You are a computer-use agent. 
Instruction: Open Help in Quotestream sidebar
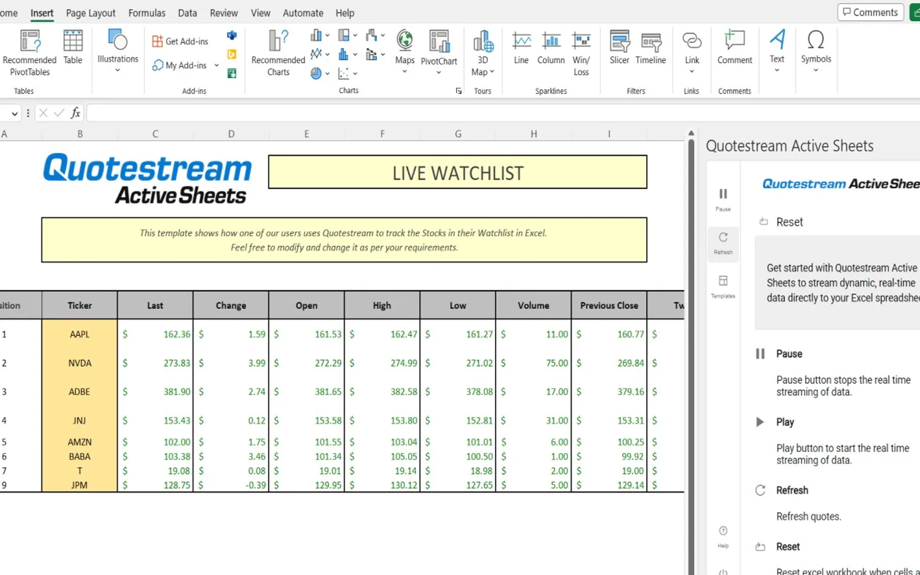(723, 536)
